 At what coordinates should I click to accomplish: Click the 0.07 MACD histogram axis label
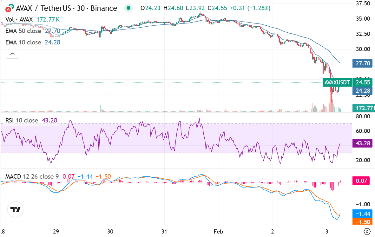(x=361, y=181)
